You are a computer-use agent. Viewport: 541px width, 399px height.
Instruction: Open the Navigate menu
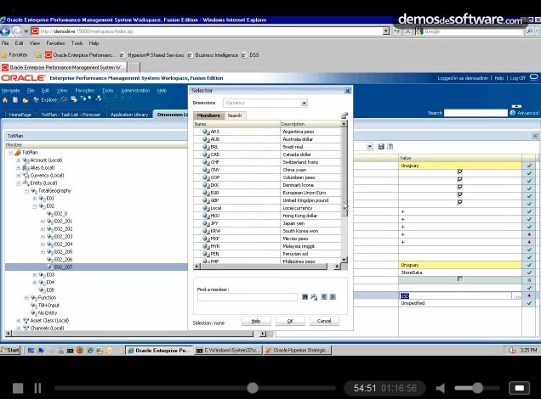coord(11,91)
